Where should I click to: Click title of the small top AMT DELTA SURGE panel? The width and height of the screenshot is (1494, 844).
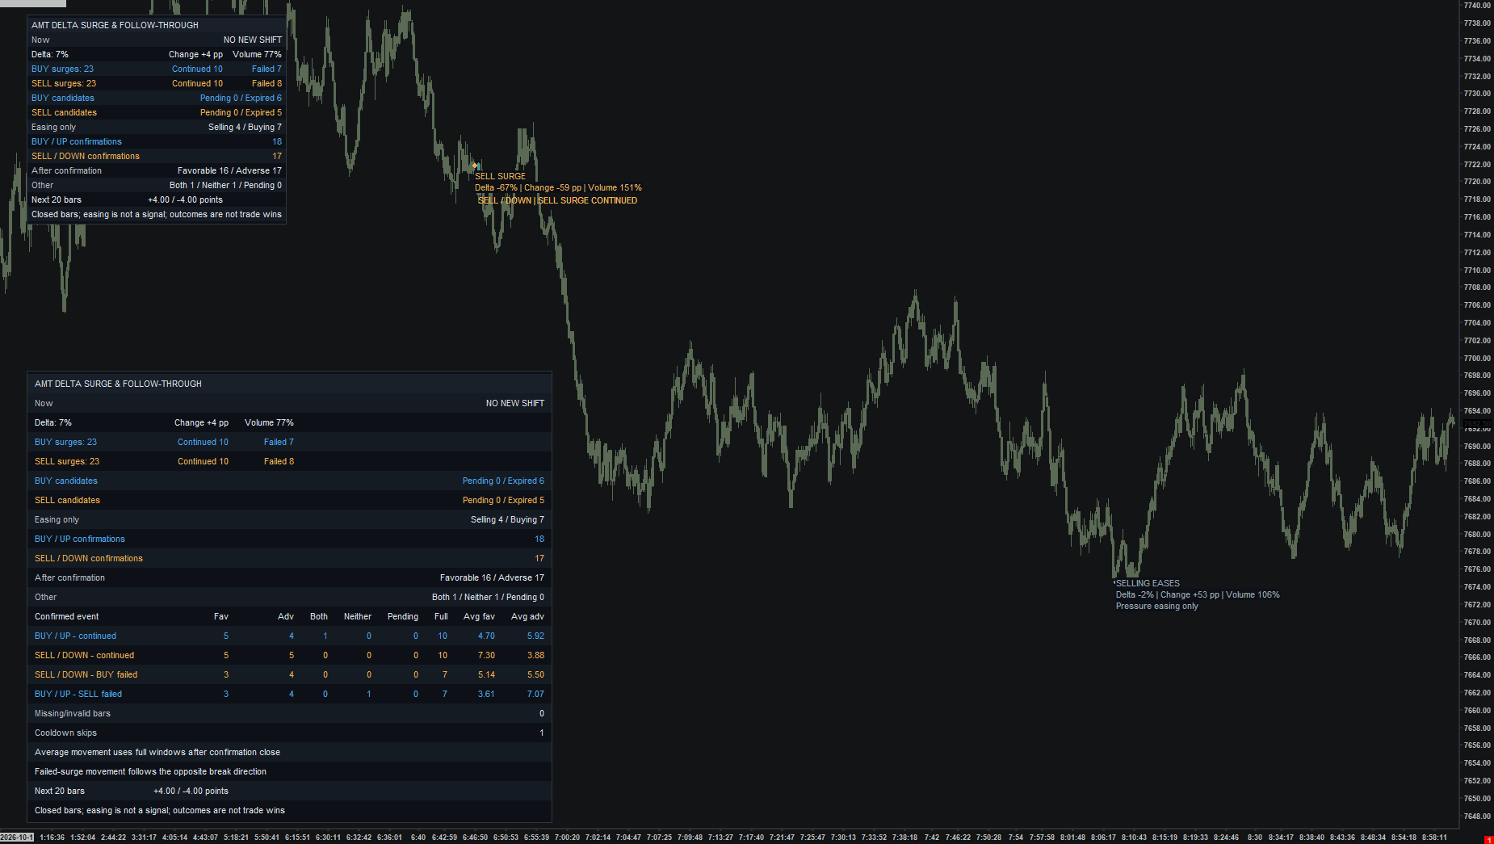pyautogui.click(x=115, y=25)
